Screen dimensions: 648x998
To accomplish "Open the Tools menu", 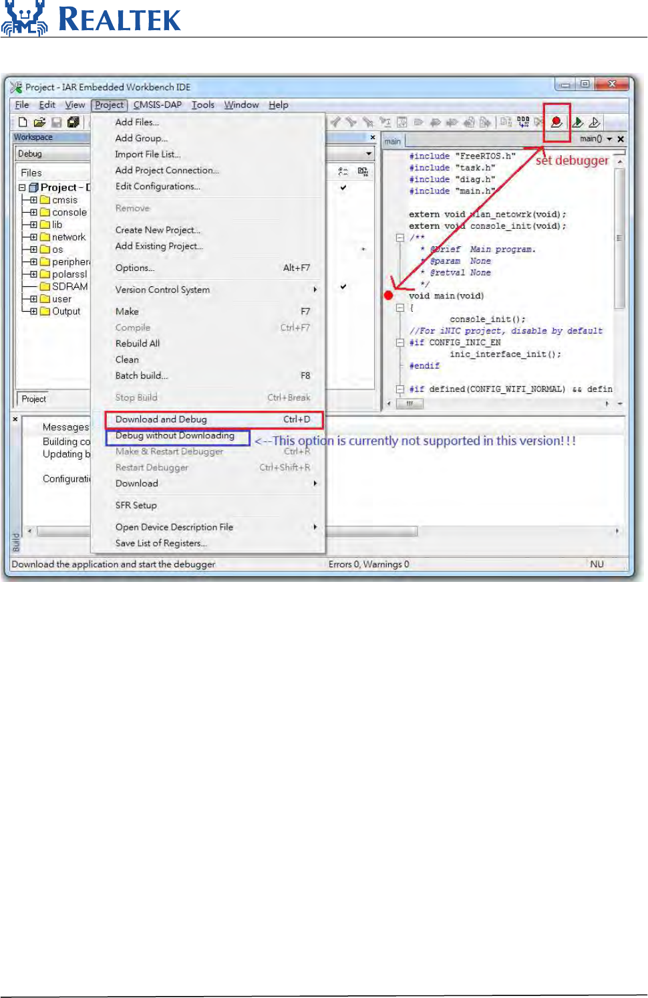I will (x=203, y=105).
